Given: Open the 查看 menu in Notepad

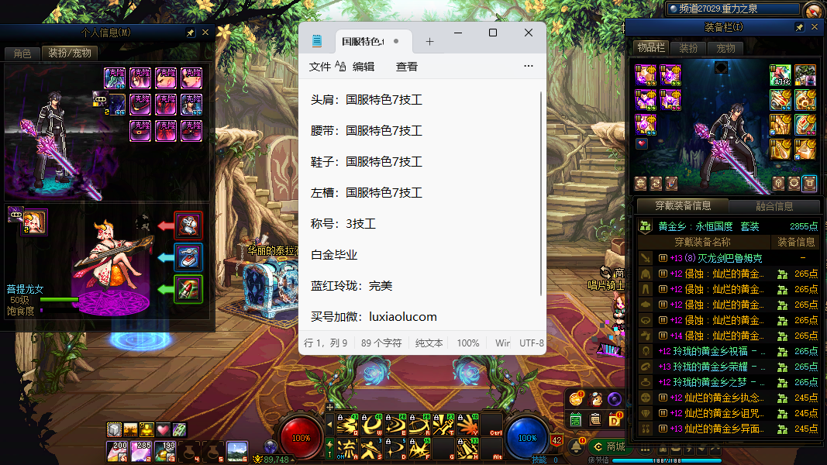Looking at the screenshot, I should pyautogui.click(x=407, y=67).
